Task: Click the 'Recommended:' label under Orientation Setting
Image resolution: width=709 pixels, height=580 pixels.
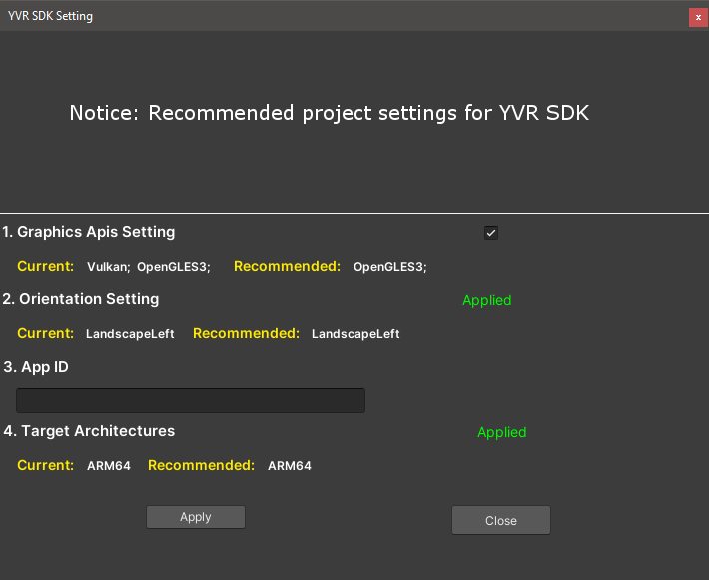Action: tap(246, 333)
